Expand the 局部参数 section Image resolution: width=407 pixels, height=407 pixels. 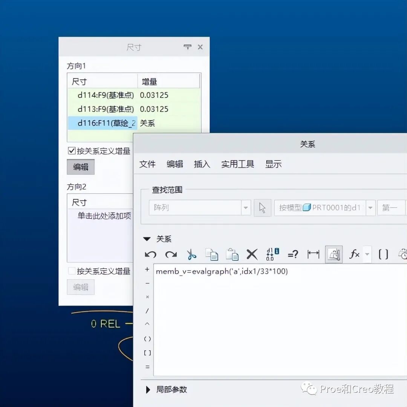147,390
